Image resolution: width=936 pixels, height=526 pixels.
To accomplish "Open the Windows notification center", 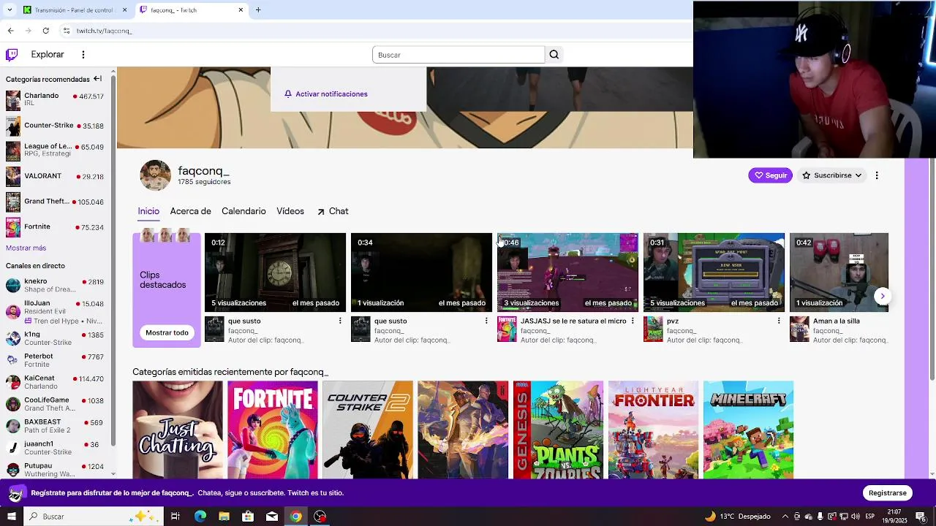I will click(921, 517).
